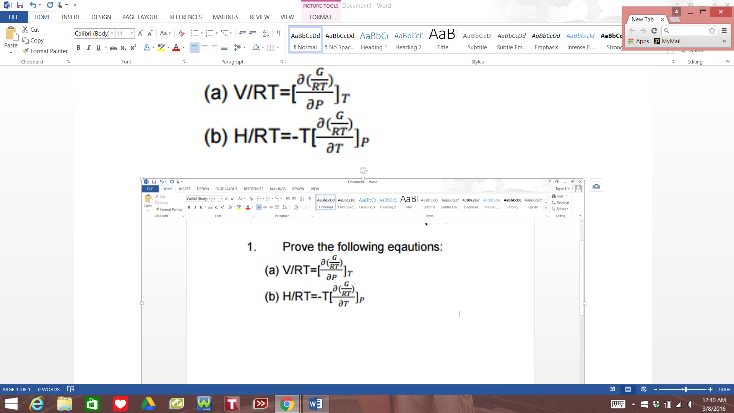Open the PICTURE TOOLS FORMAT tab
734x413 pixels.
(x=320, y=17)
